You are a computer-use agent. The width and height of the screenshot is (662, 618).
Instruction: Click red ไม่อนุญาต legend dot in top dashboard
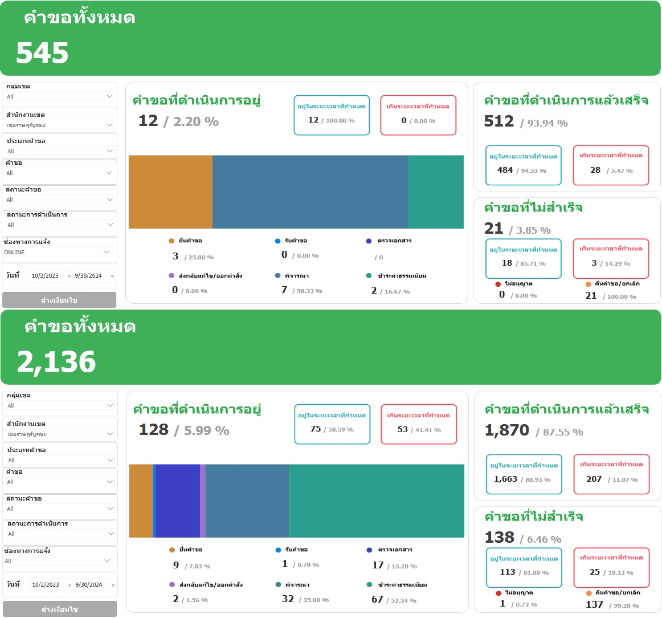[498, 284]
